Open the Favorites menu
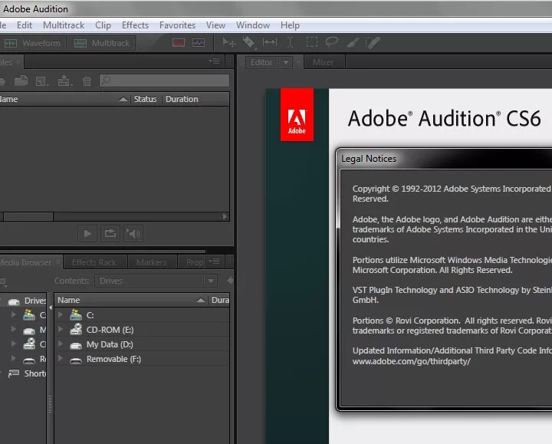 tap(177, 25)
